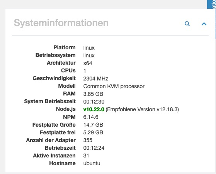Click the Anzahl der Adapter value 355

pyautogui.click(x=88, y=140)
